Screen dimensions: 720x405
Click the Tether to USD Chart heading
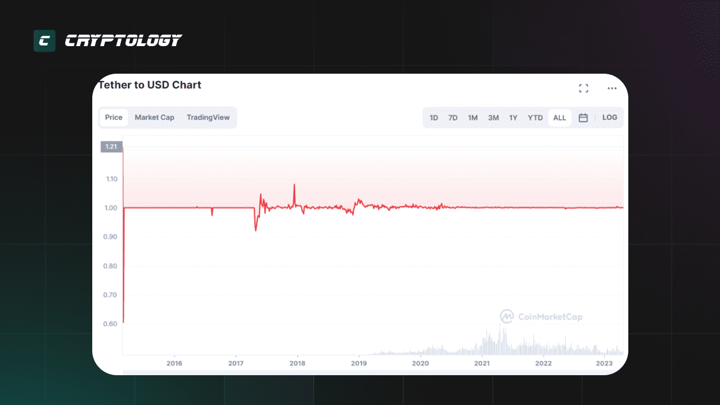click(150, 85)
